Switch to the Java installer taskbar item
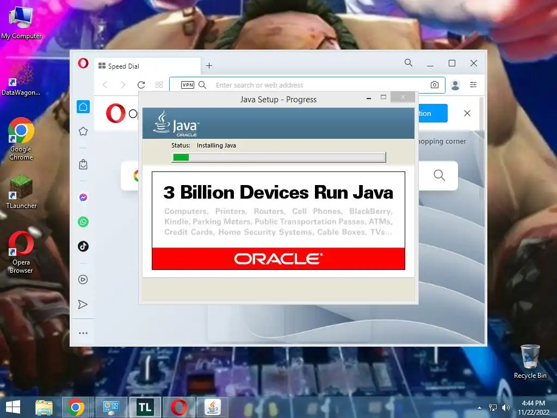Image resolution: width=557 pixels, height=418 pixels. [213, 407]
